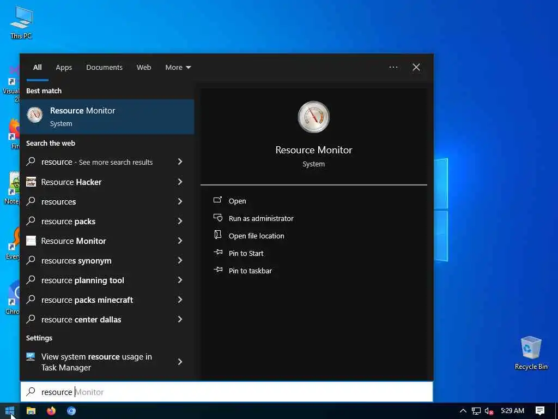This screenshot has height=419, width=558.
Task: Click the Resource Monitor web result icon
Action: [x=31, y=241]
